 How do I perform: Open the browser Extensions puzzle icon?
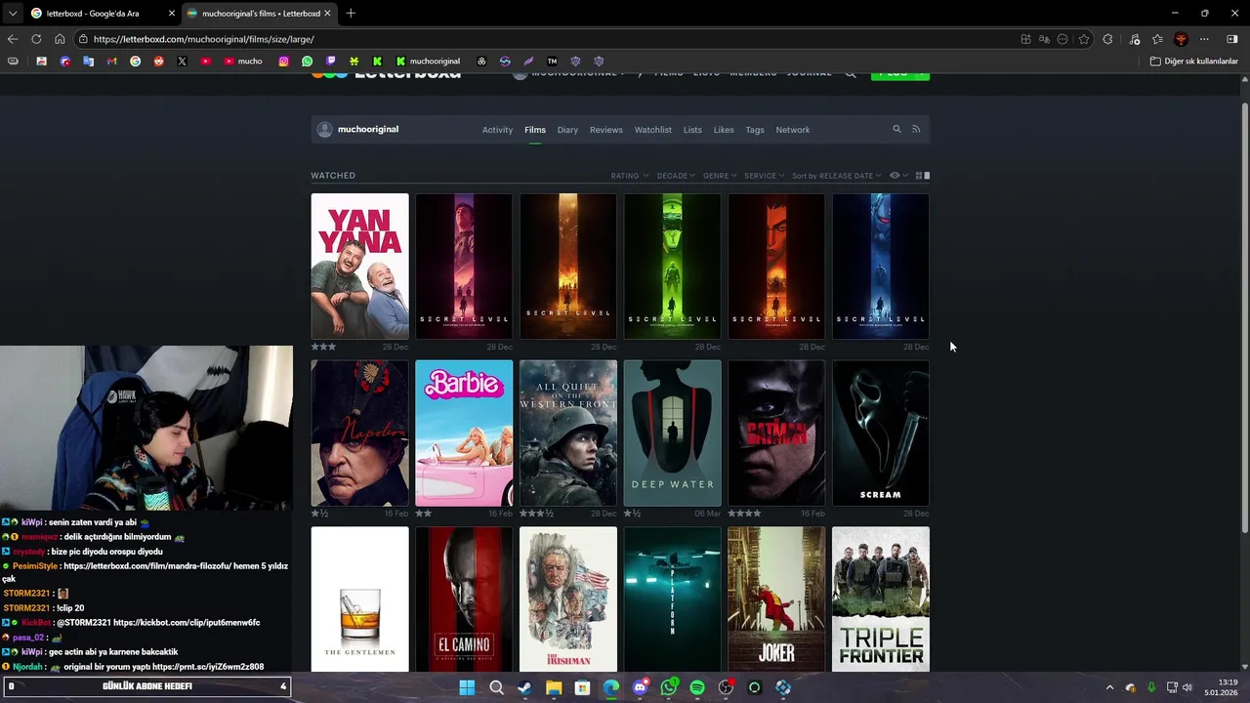click(x=1107, y=39)
